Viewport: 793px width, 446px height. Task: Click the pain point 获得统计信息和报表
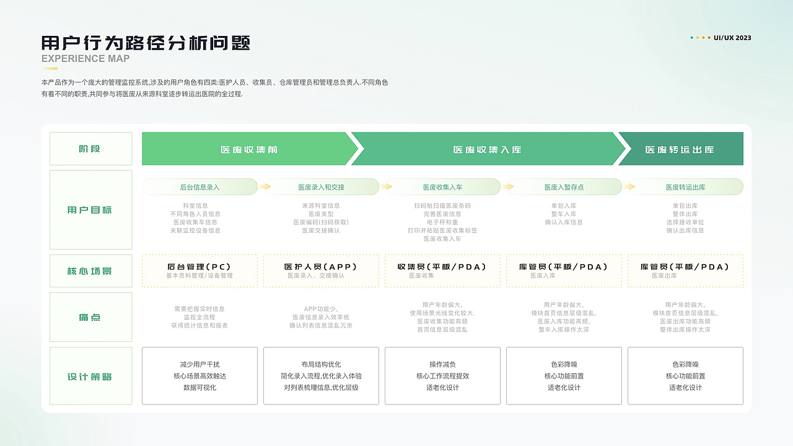[199, 325]
